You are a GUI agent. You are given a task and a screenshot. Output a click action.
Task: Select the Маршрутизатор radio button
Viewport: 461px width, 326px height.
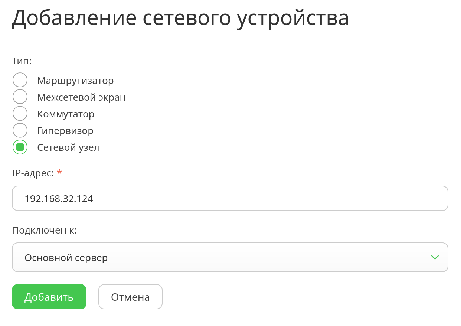click(x=20, y=80)
